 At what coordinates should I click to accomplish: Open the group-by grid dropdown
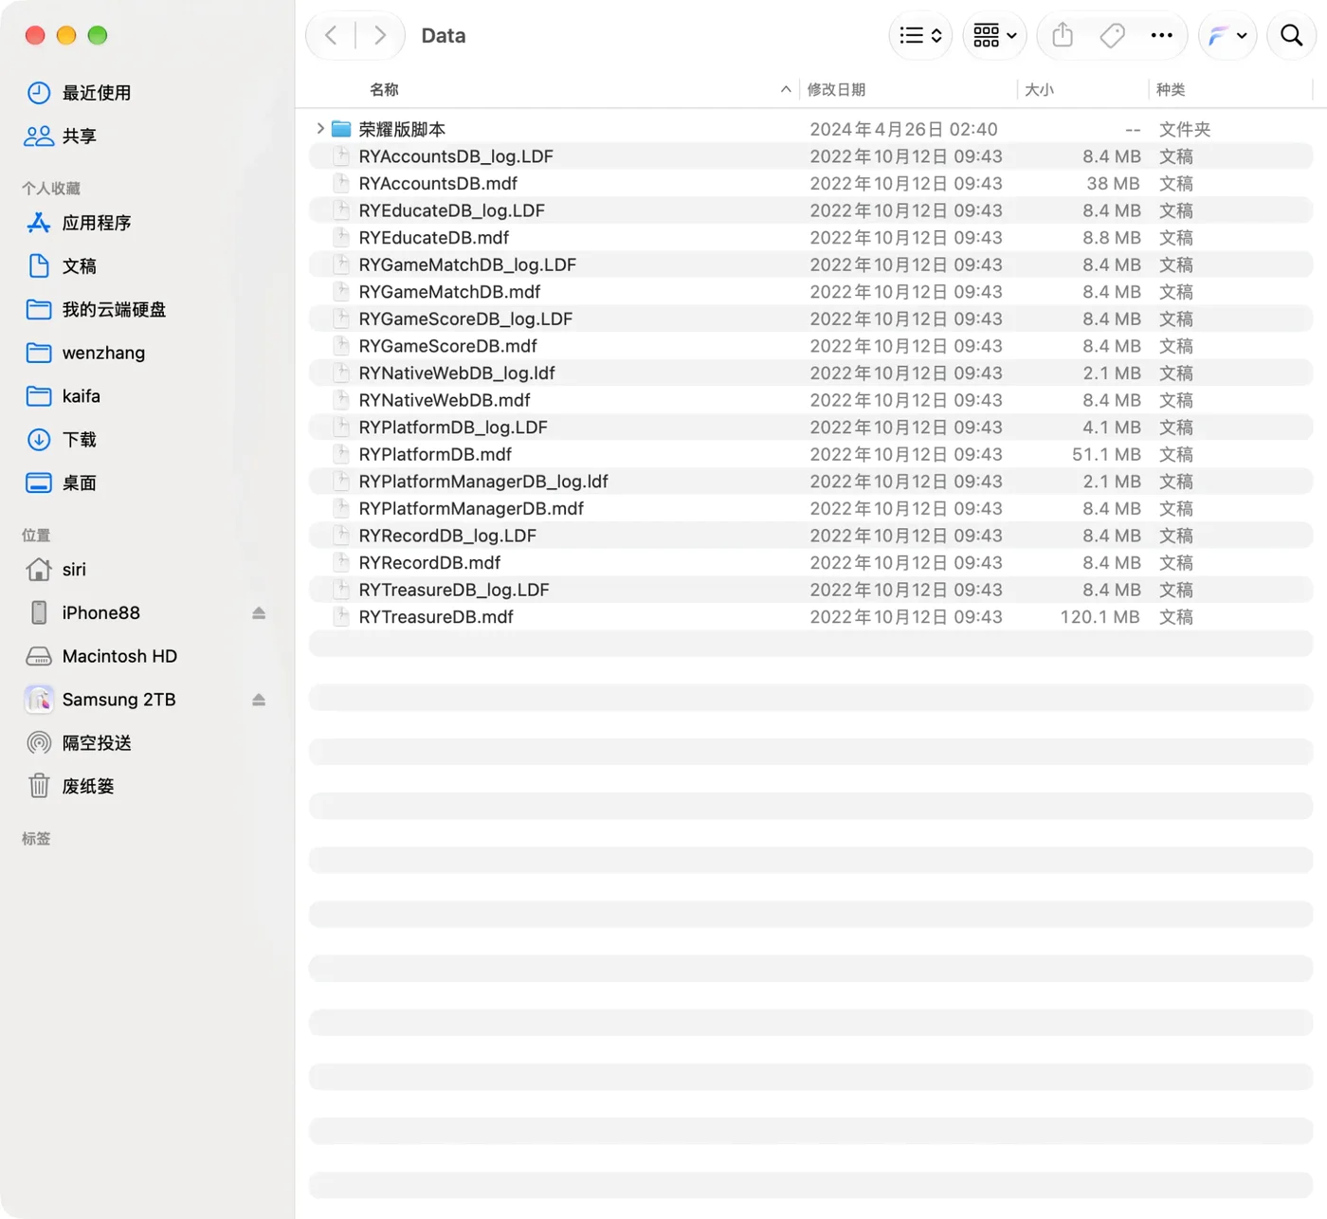pos(994,36)
